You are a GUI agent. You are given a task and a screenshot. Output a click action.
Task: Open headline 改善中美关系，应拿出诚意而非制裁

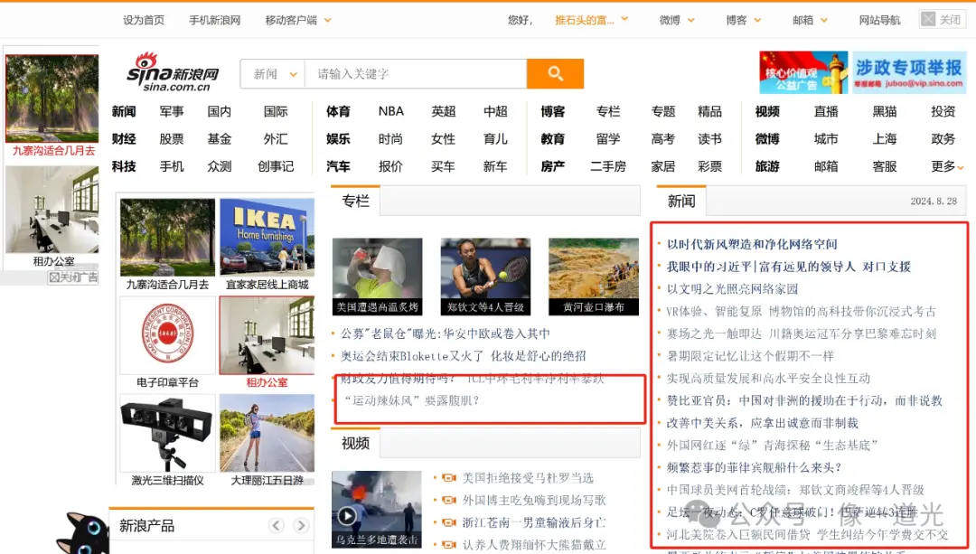click(763, 423)
